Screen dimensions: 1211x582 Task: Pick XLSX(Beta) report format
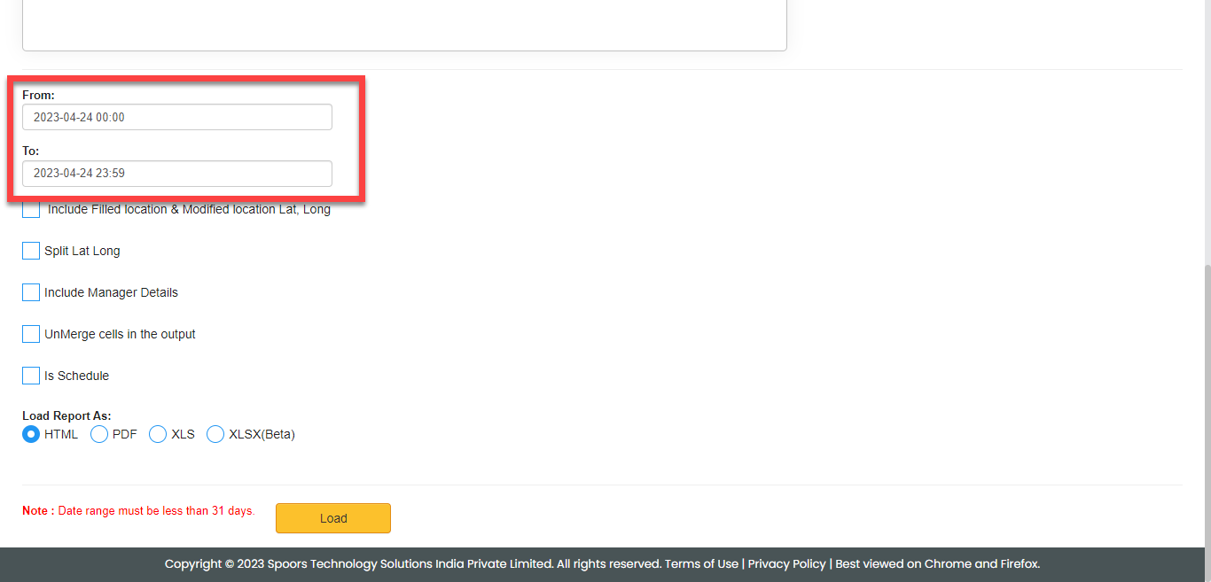pyautogui.click(x=215, y=434)
